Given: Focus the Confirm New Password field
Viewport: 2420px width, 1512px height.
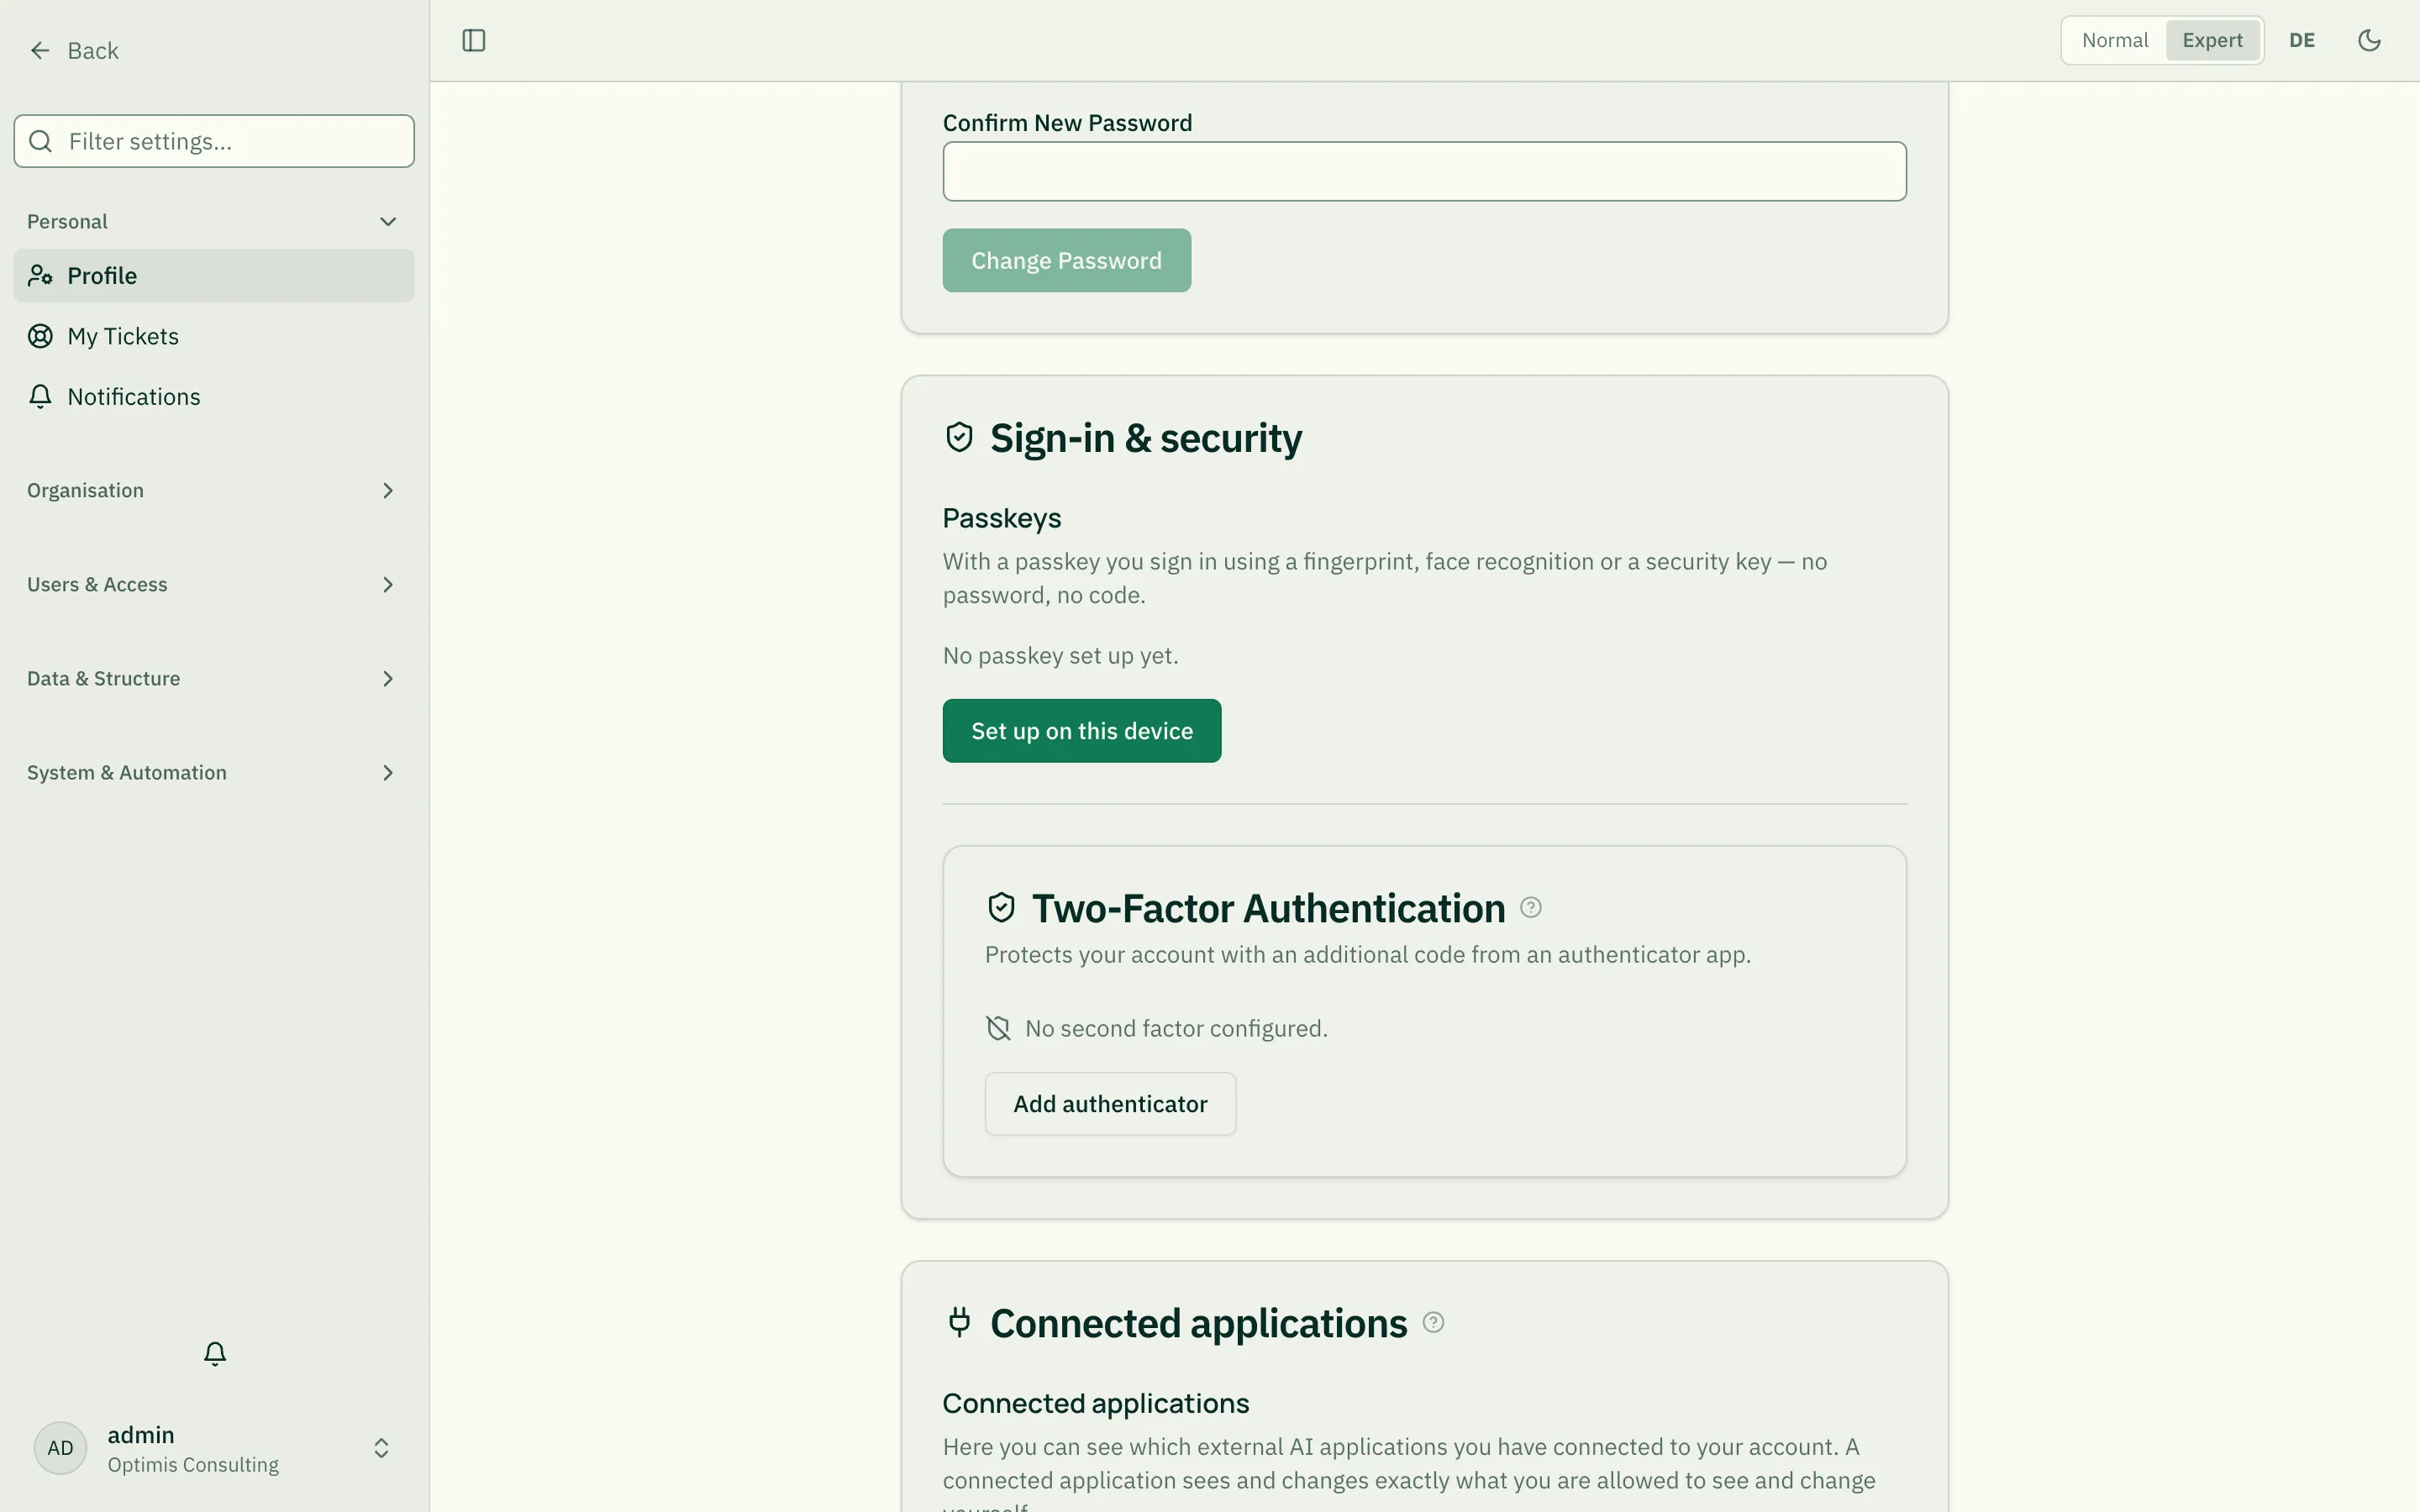Looking at the screenshot, I should (1424, 171).
